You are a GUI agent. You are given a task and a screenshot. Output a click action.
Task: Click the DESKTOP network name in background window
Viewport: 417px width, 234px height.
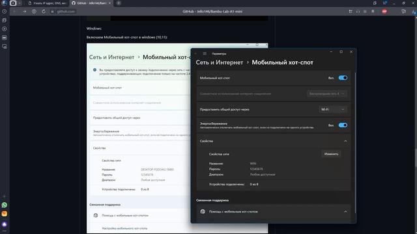coord(157,169)
